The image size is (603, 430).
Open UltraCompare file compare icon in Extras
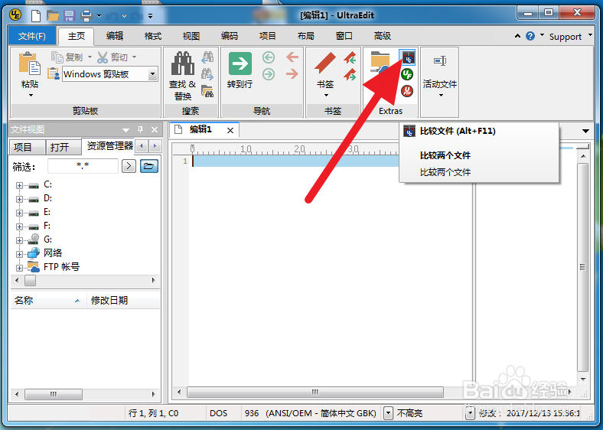(408, 57)
